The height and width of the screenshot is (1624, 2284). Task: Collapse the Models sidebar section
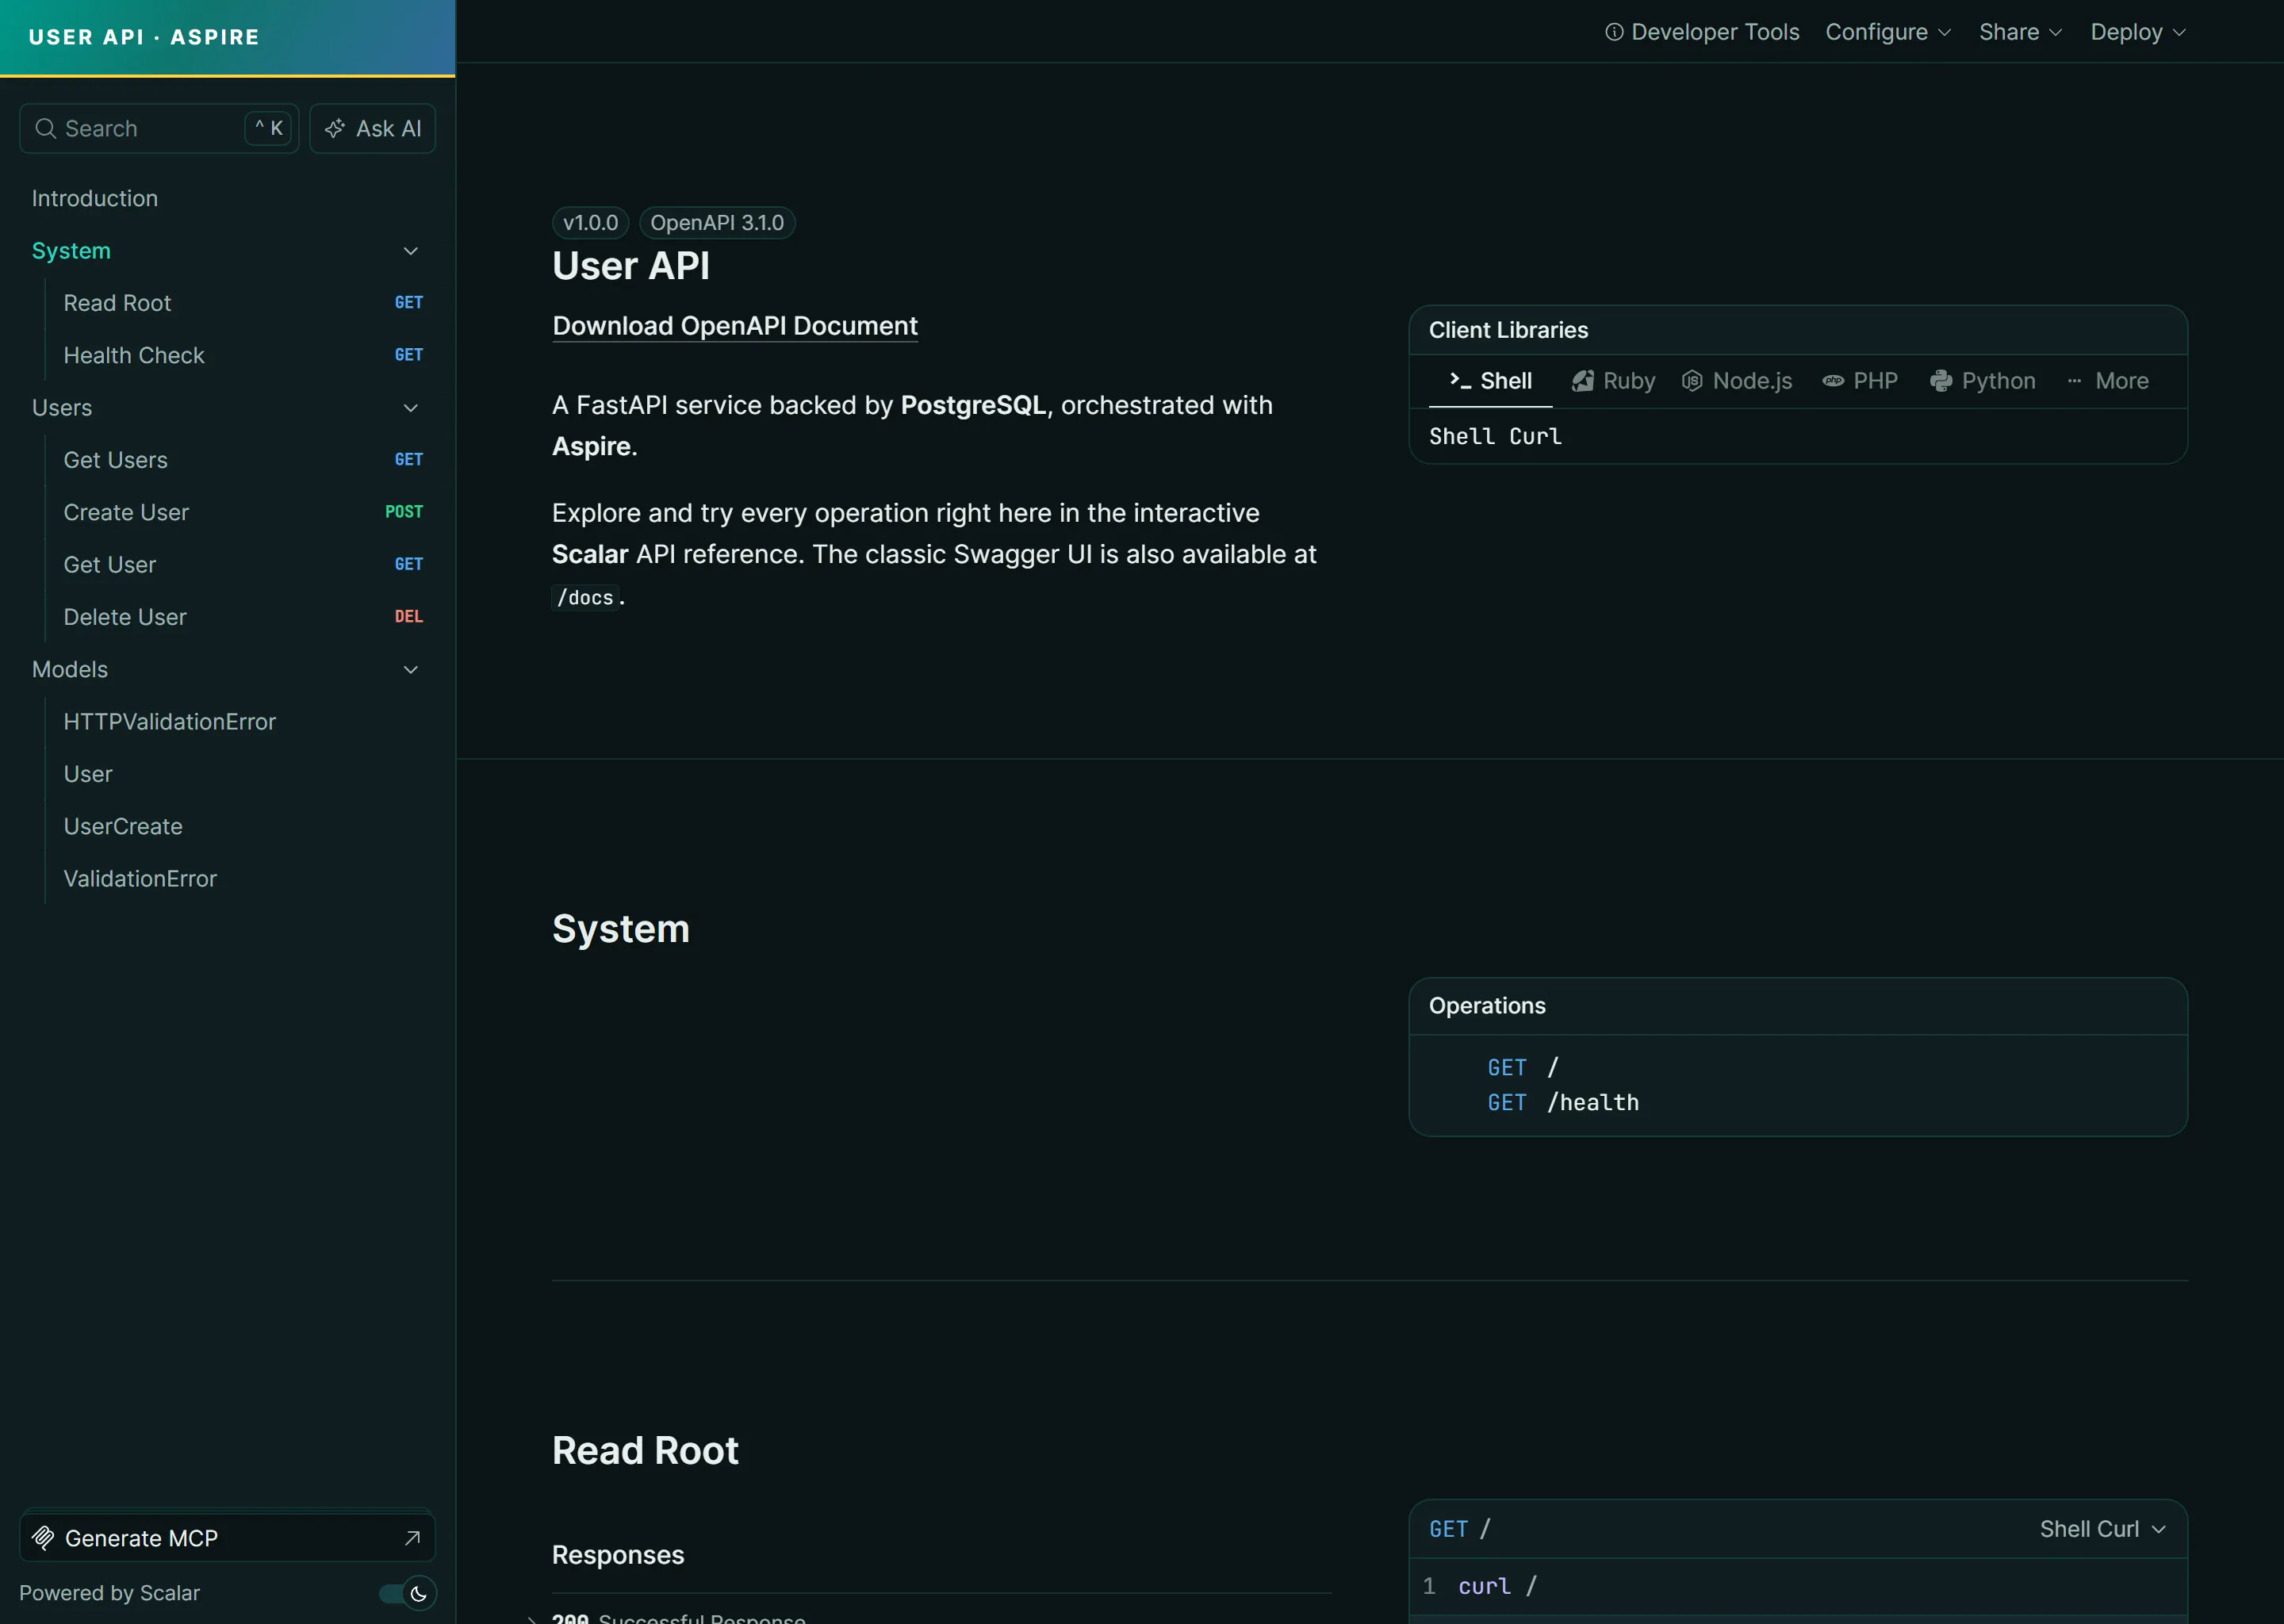411,670
